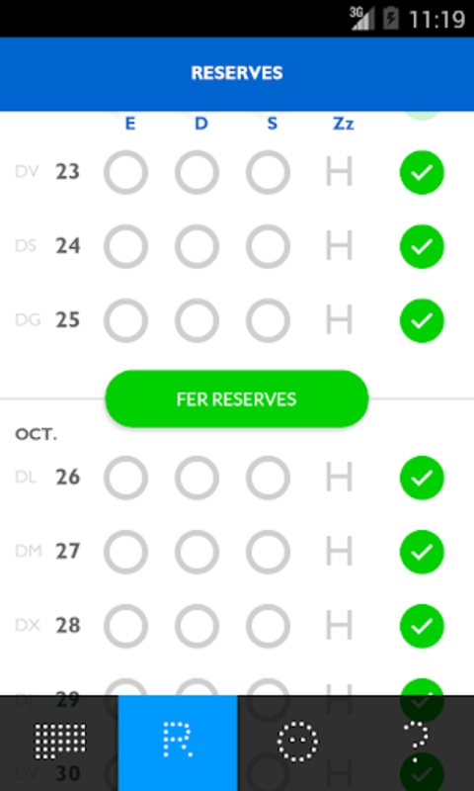474x791 pixels.
Task: Tap green checkmark for day 27
Action: click(422, 552)
